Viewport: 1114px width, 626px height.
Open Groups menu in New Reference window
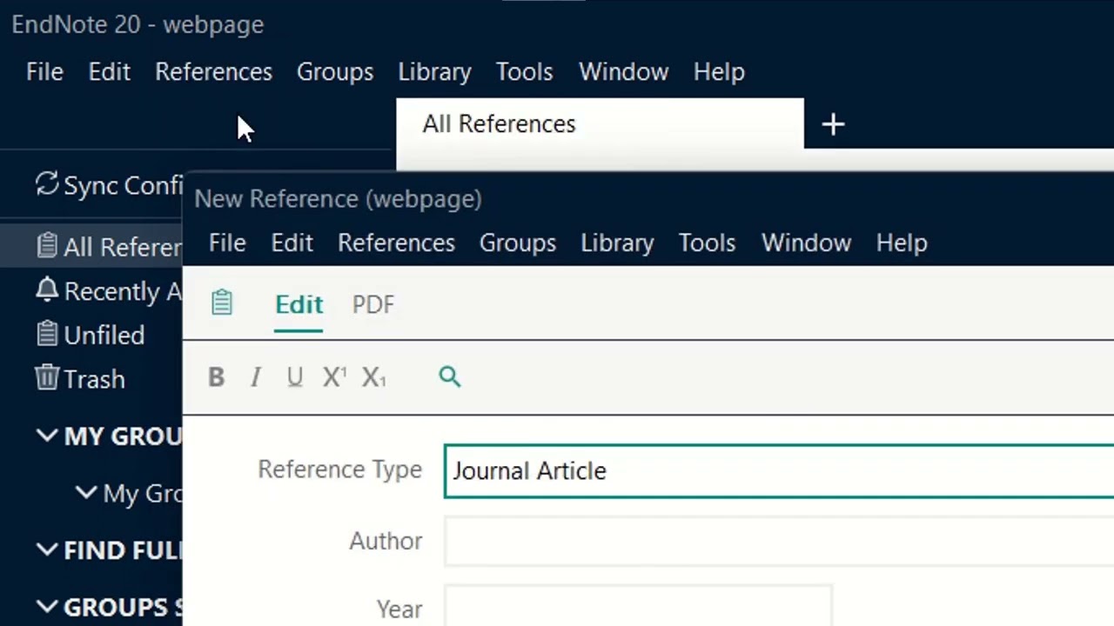[518, 243]
